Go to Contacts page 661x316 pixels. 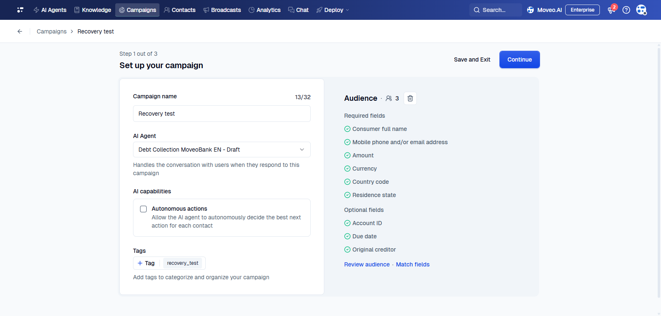click(x=180, y=10)
